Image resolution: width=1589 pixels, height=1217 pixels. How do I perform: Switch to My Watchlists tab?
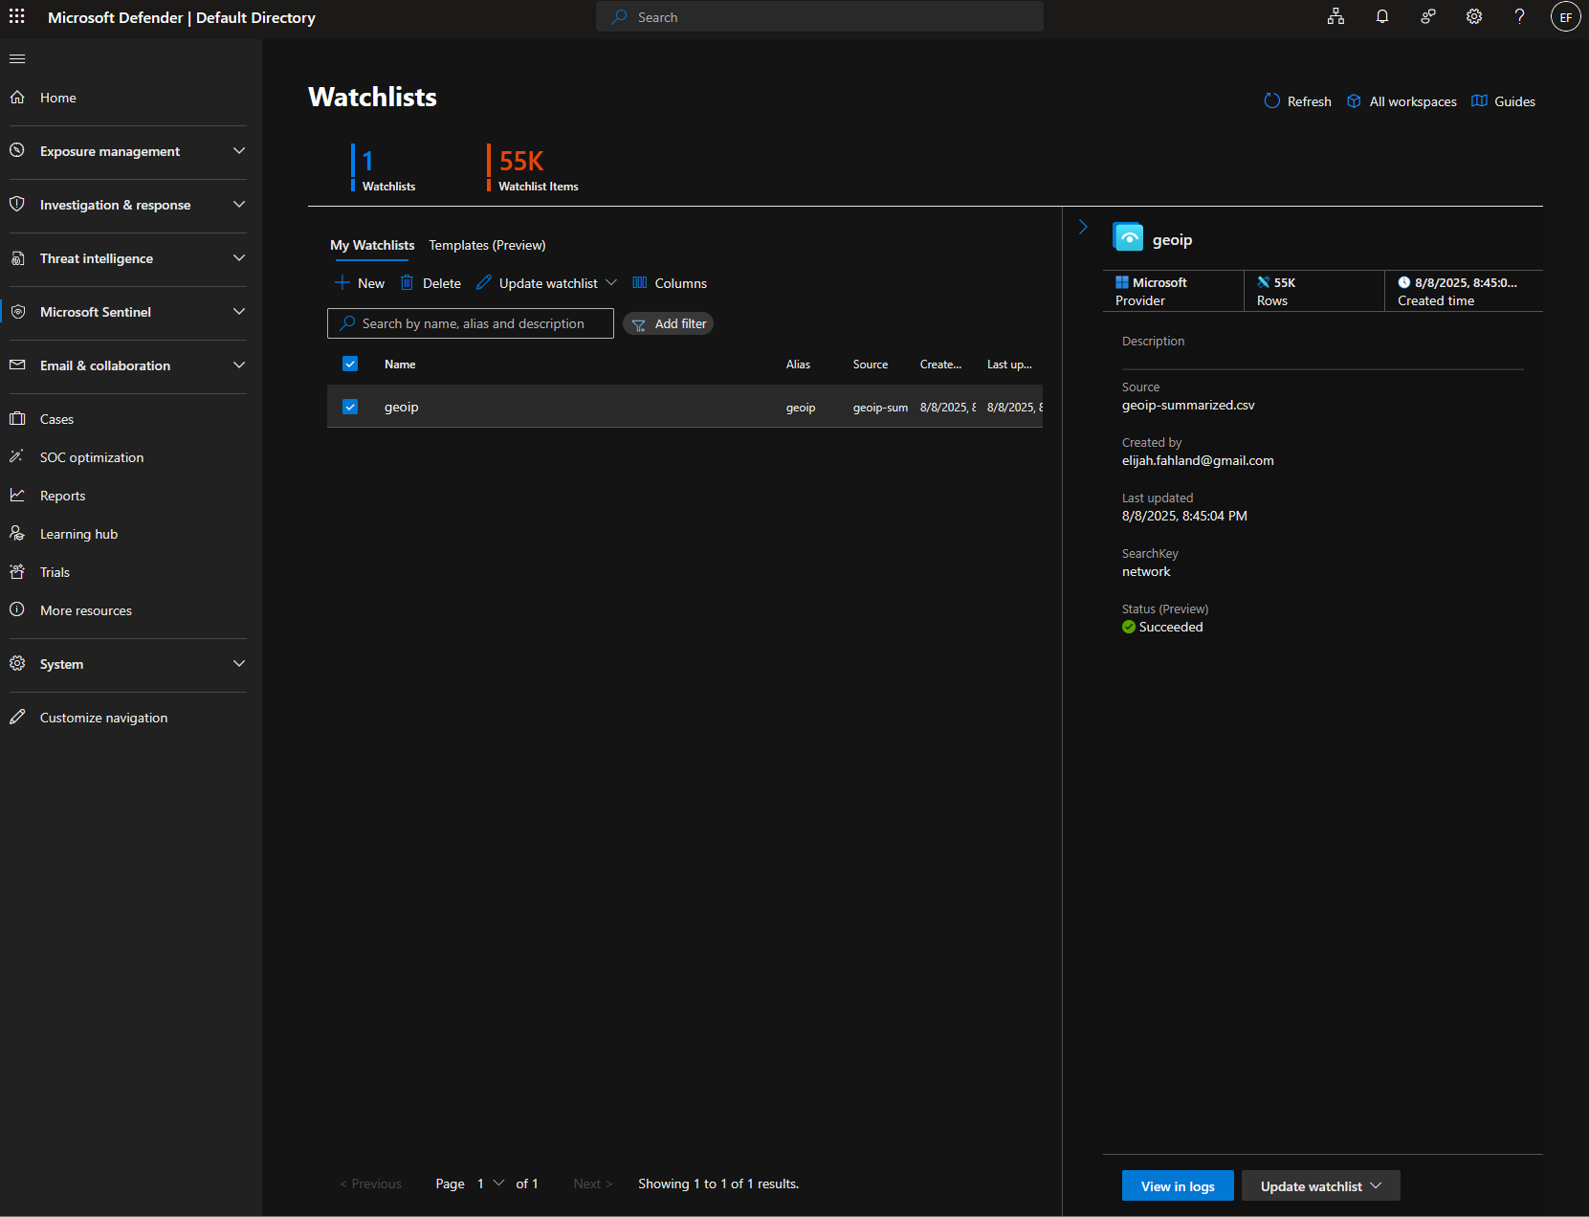(372, 245)
